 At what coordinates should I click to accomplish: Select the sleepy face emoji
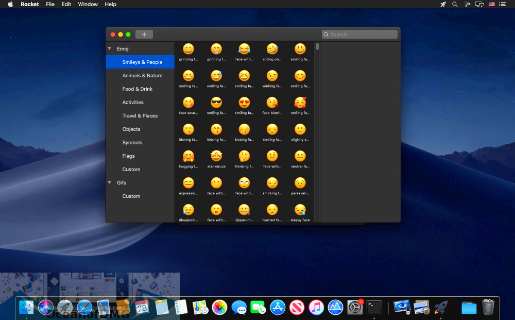[x=300, y=209]
